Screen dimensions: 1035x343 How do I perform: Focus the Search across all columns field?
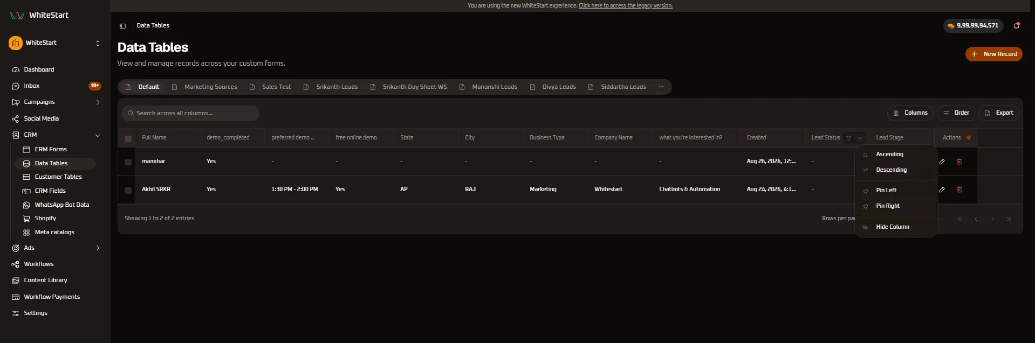point(190,113)
